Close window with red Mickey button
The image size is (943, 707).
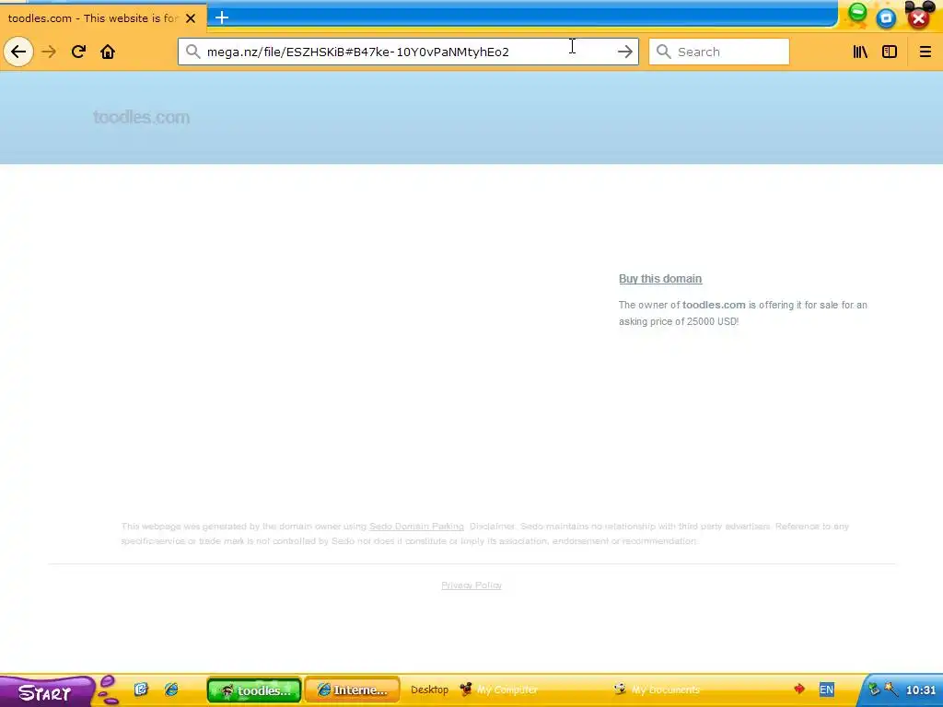[919, 17]
